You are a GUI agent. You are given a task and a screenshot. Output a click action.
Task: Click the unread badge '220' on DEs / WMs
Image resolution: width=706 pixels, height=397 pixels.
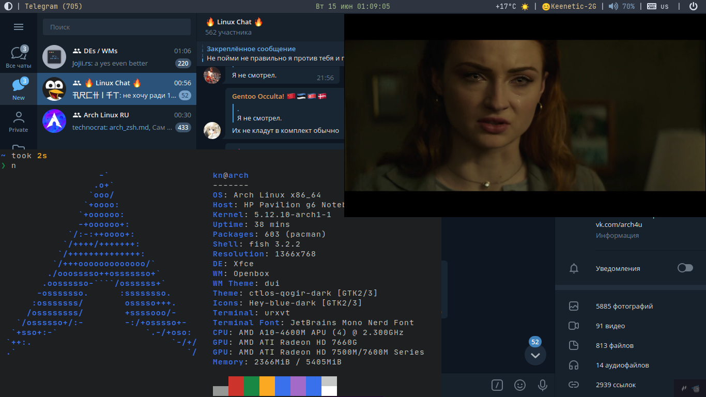[x=183, y=64]
